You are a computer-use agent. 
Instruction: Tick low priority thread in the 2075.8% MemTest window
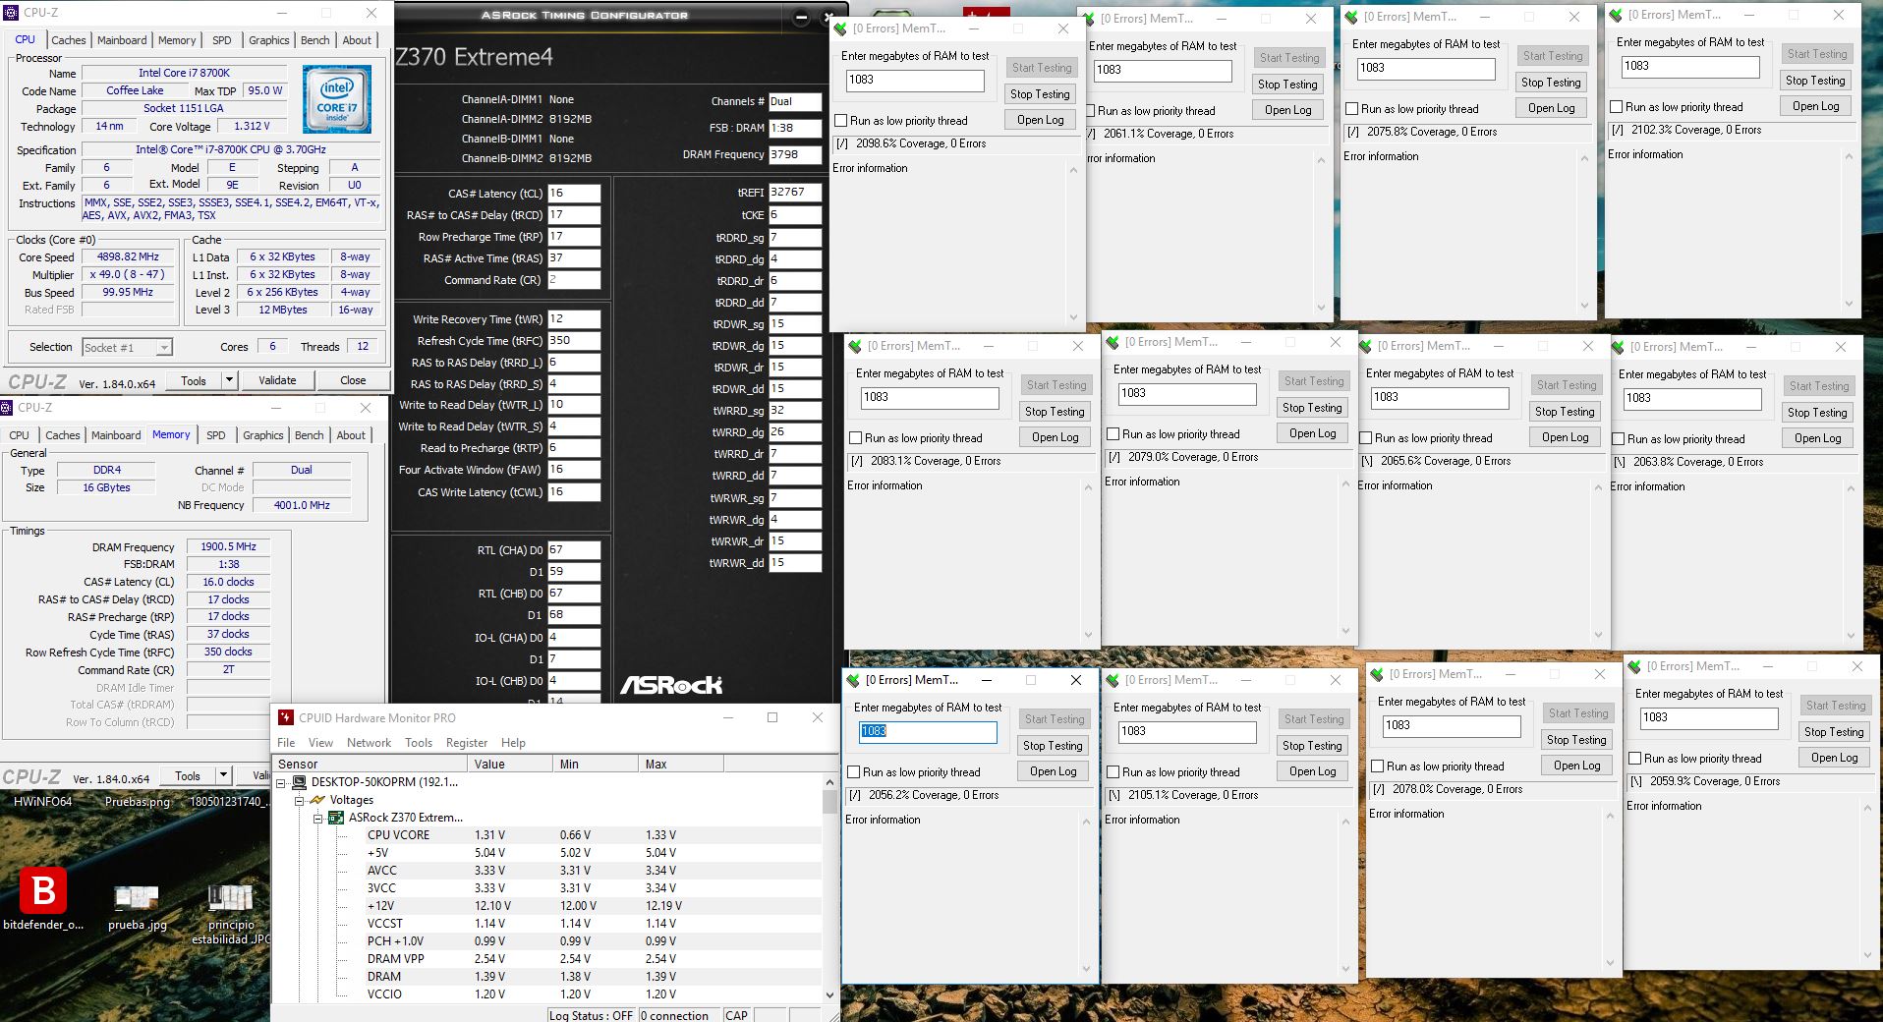coord(1352,109)
